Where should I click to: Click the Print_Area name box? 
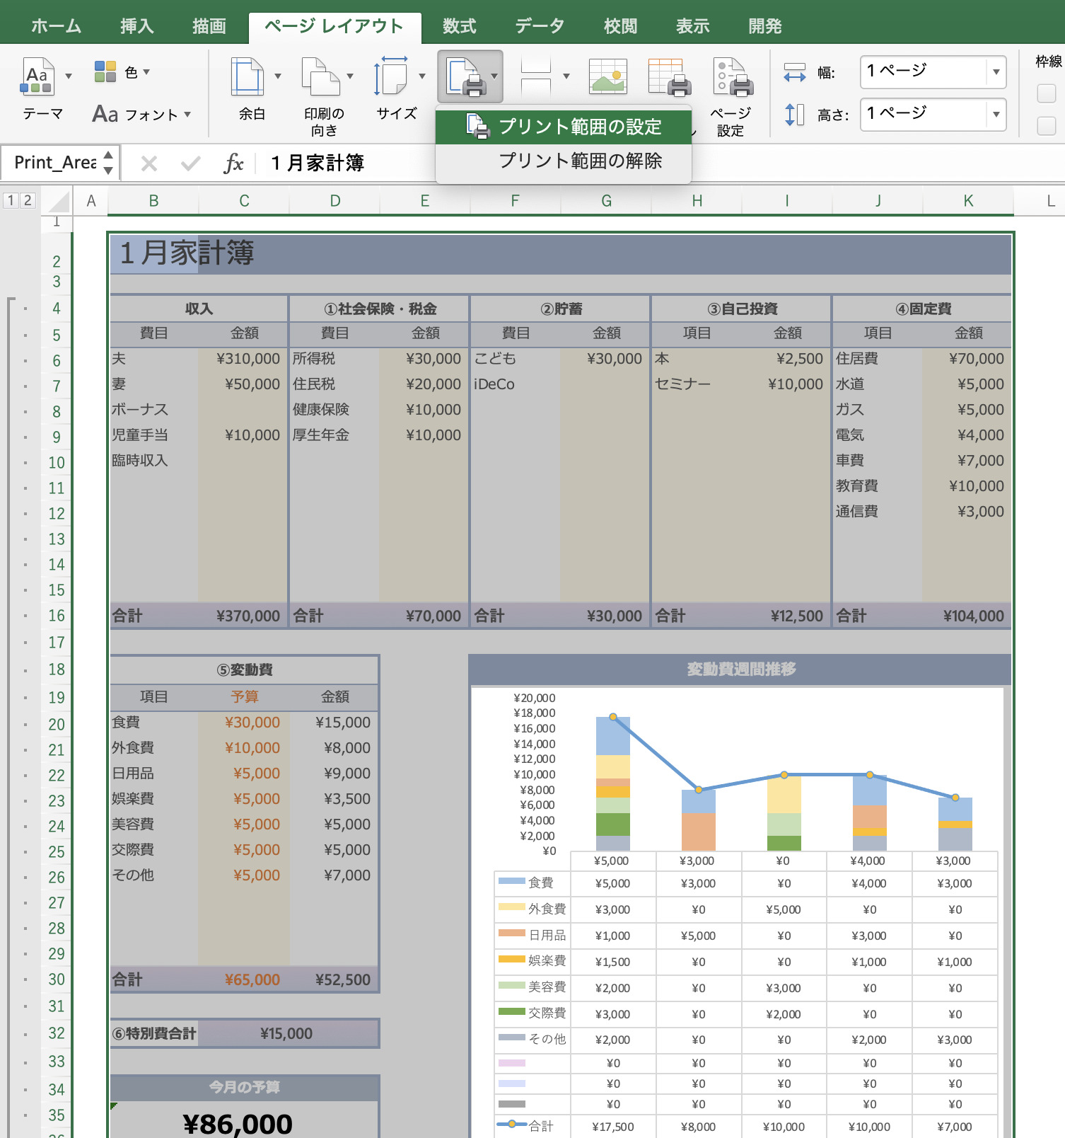[x=55, y=163]
